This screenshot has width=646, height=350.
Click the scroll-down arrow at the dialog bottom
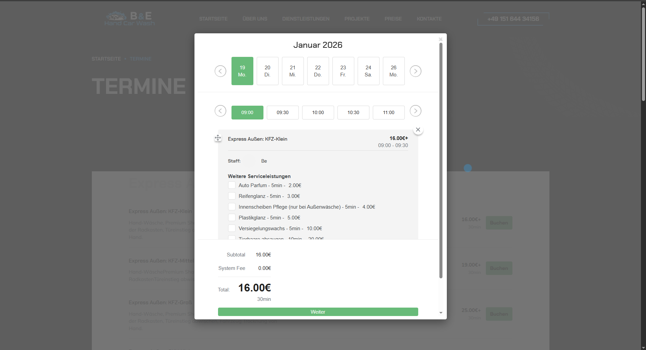(441, 313)
